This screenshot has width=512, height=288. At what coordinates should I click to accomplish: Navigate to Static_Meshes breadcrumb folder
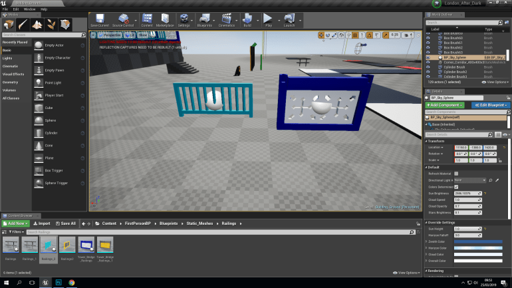click(x=199, y=223)
